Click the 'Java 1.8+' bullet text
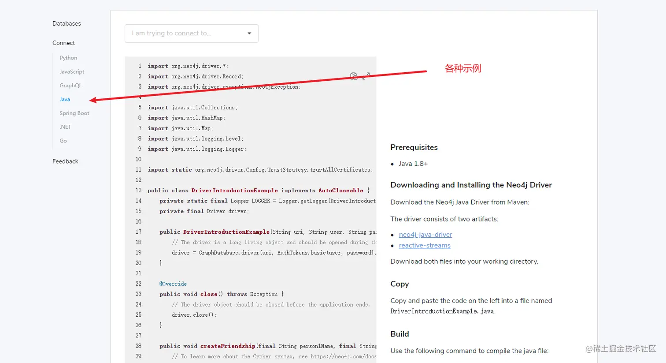This screenshot has width=666, height=363. click(413, 164)
